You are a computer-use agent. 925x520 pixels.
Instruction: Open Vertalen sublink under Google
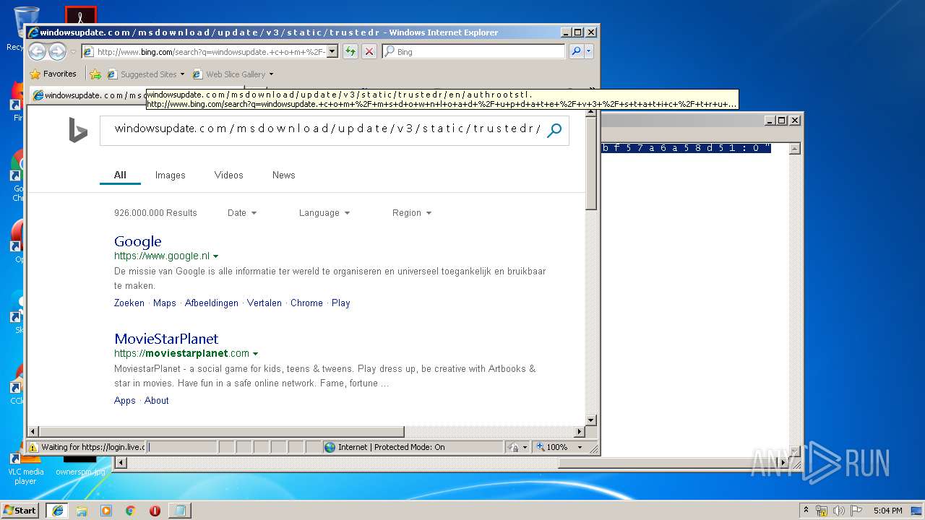264,303
